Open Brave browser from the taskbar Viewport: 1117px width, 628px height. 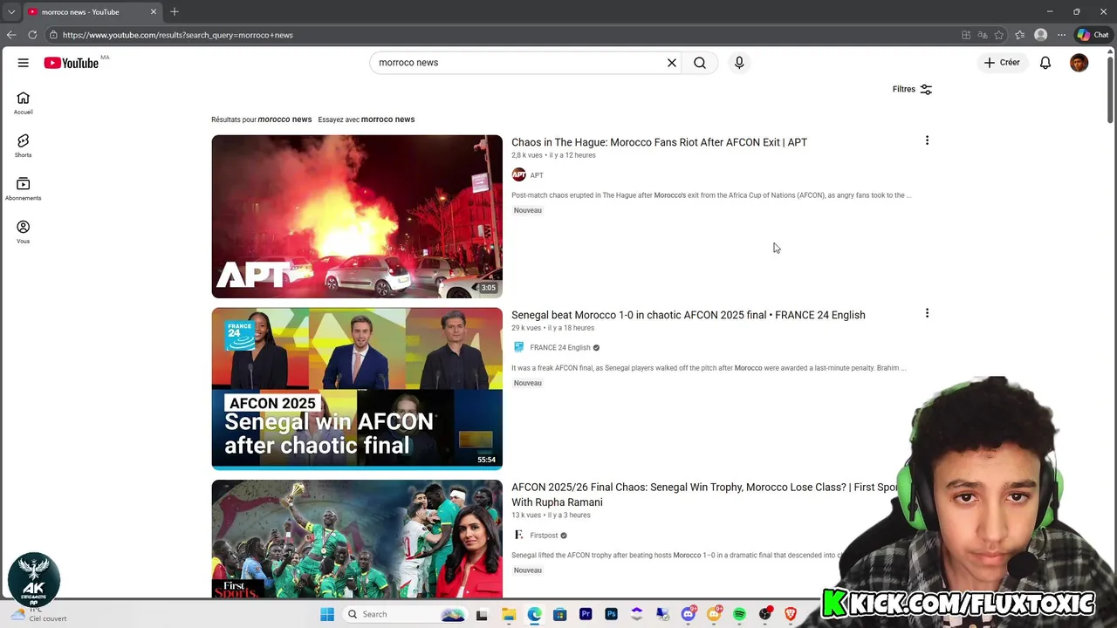click(791, 614)
